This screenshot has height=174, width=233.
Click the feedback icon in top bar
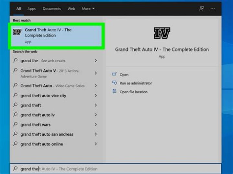click(x=201, y=9)
